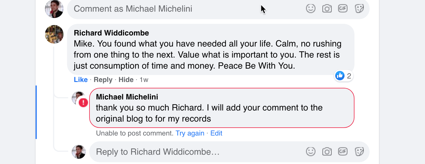This screenshot has height=164, width=425.
Task: Click Try again to repost the comment
Action: (190, 133)
